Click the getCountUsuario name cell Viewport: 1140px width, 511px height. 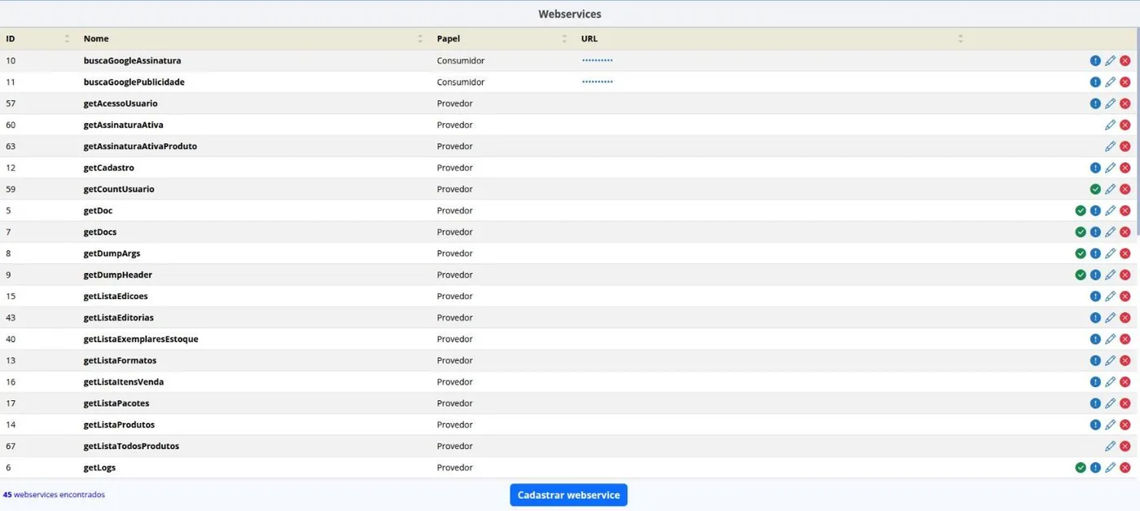coord(119,189)
